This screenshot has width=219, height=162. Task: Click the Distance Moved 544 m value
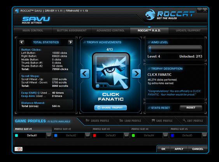click(x=56, y=106)
